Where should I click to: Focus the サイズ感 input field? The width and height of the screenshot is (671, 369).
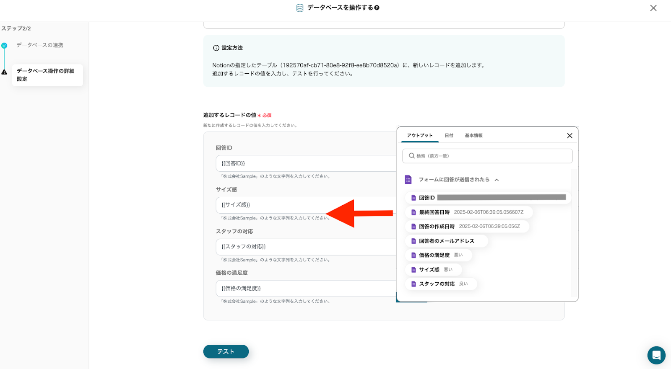tap(273, 205)
